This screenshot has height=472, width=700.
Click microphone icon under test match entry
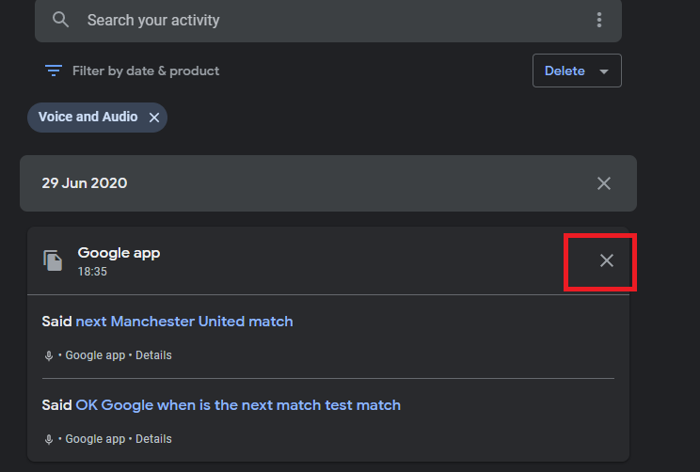[x=49, y=439]
